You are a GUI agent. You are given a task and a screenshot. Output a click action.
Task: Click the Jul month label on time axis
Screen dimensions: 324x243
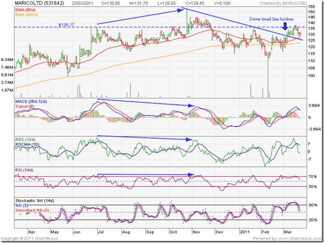101,232
